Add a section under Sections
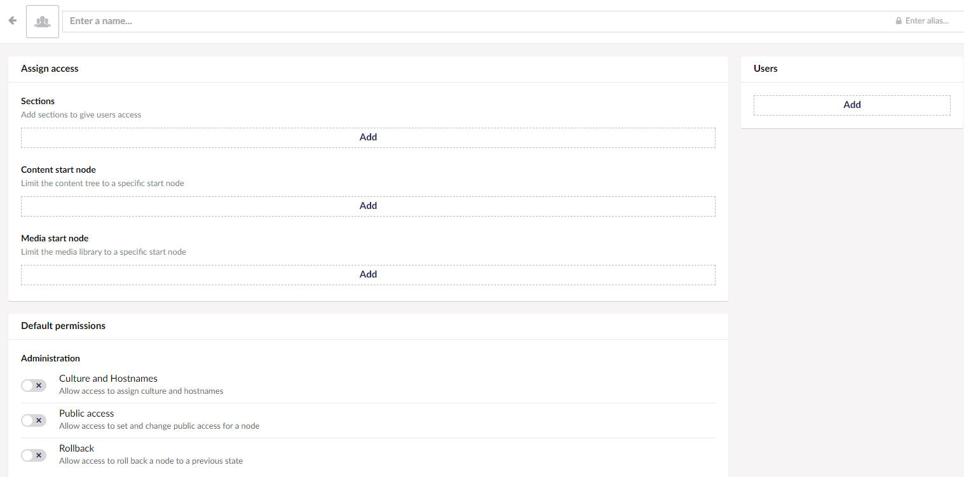 click(x=368, y=137)
